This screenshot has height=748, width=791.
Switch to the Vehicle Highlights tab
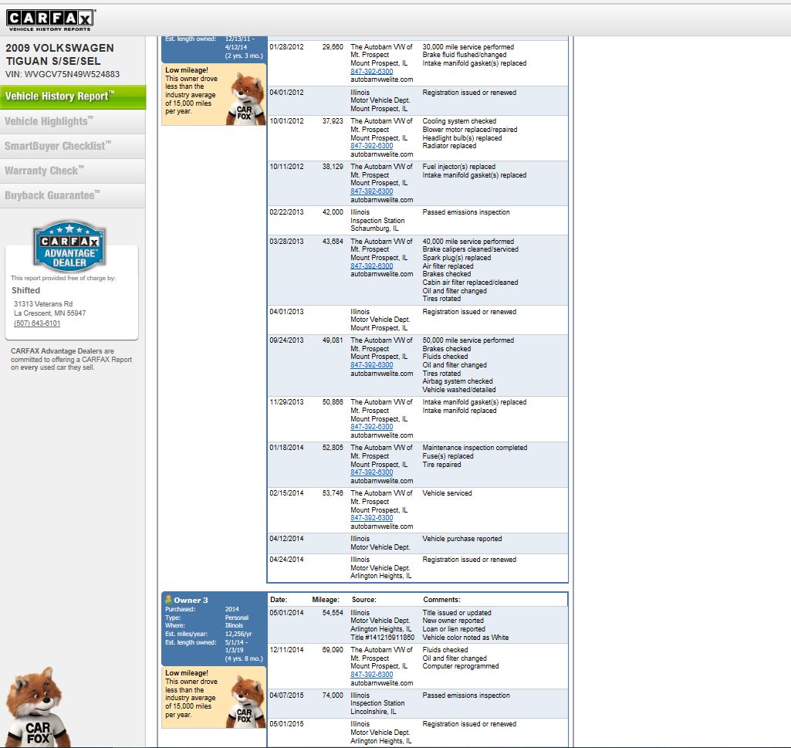73,121
